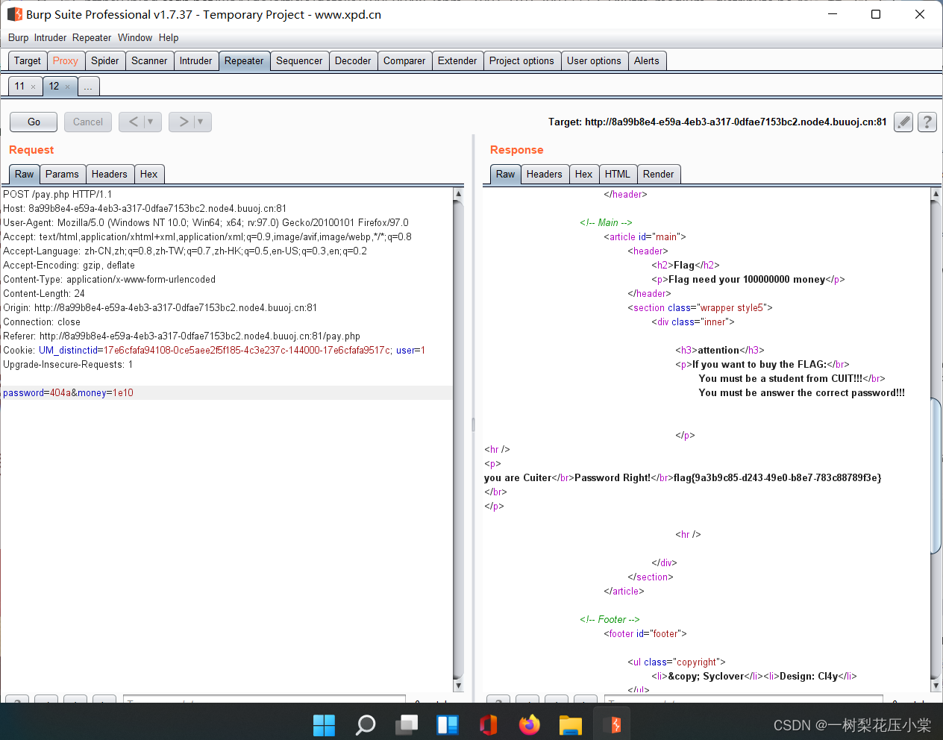Close Repeater tab 11 with its x
943x740 pixels.
click(33, 87)
